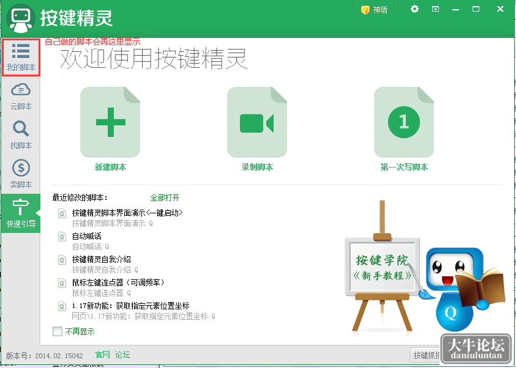
Task: Expand the title bar dropdown menu icon
Action: point(435,9)
